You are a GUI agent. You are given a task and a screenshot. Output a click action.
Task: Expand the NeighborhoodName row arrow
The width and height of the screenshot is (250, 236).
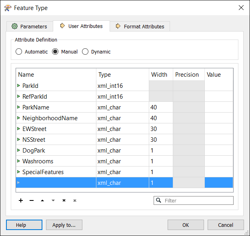pyautogui.click(x=18, y=118)
